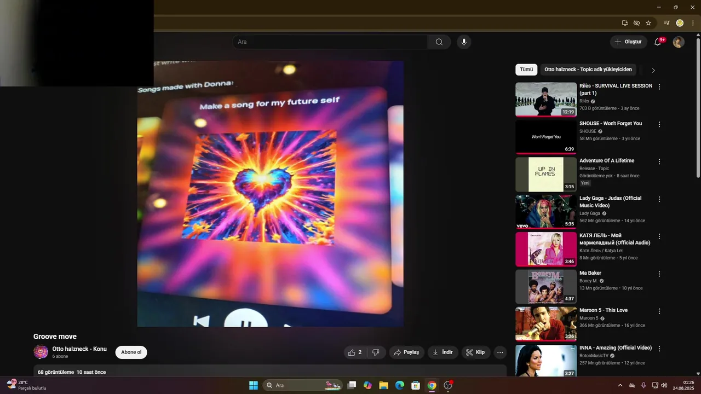701x394 pixels.
Task: Click the crossed-eye tracking protection icon
Action: pyautogui.click(x=636, y=23)
